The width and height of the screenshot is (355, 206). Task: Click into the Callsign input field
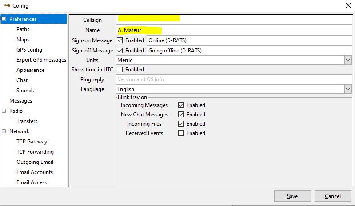pos(234,20)
